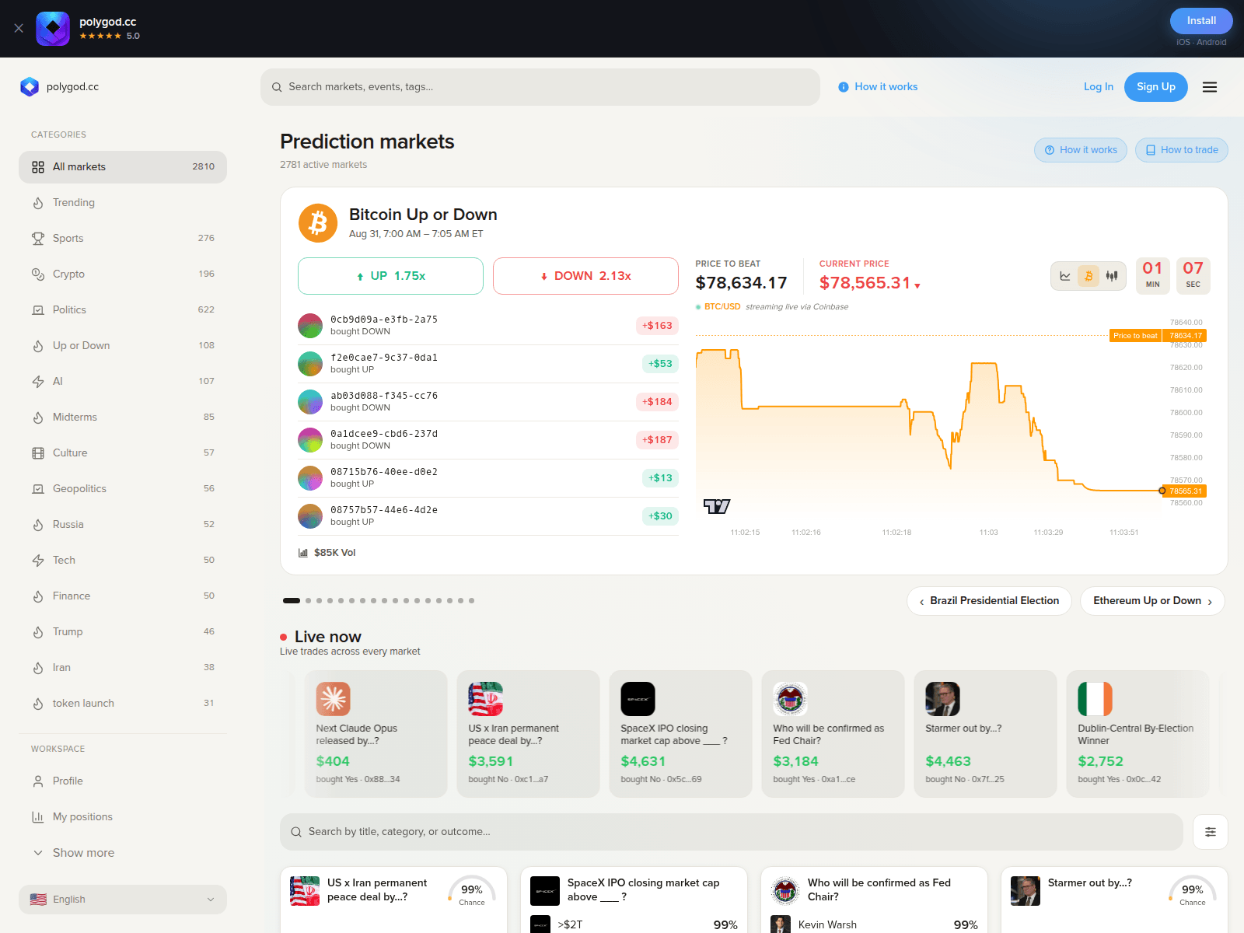Click the Tech category lightning icon
The height and width of the screenshot is (933, 1244).
38,561
